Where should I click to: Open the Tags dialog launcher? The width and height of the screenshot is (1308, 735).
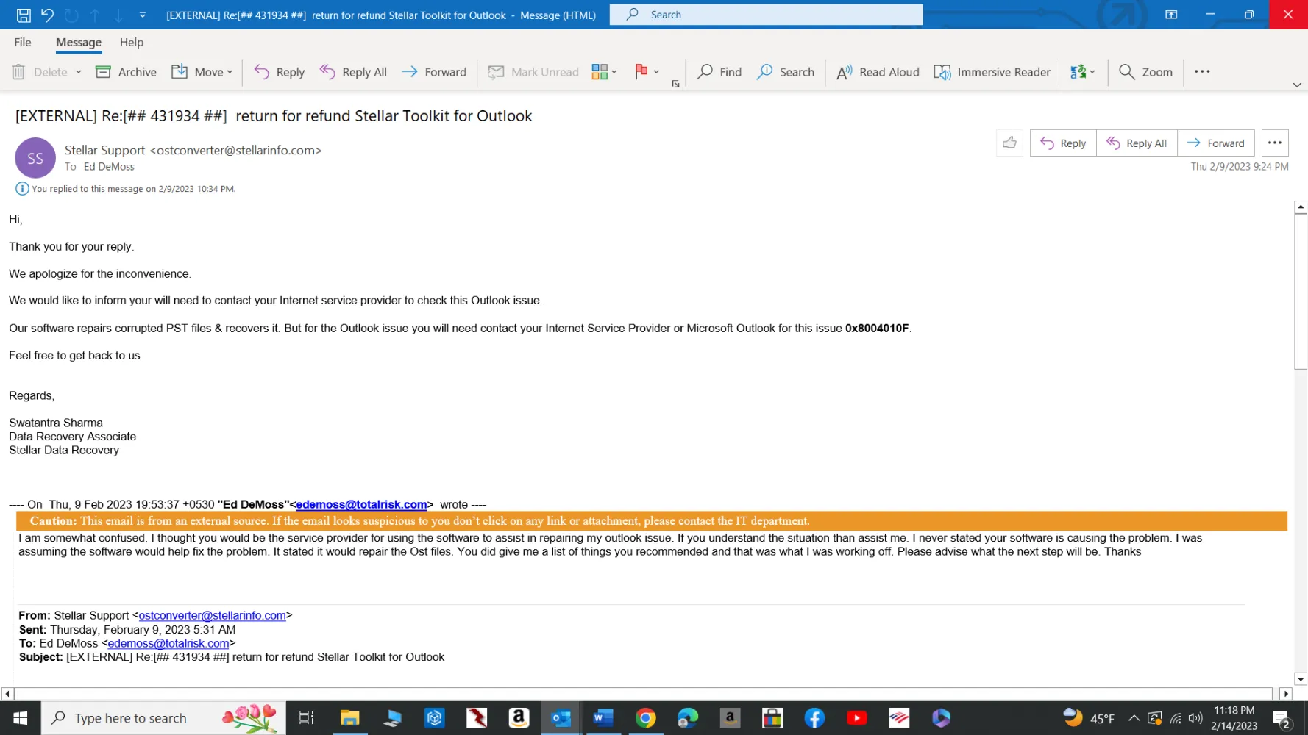tap(675, 84)
